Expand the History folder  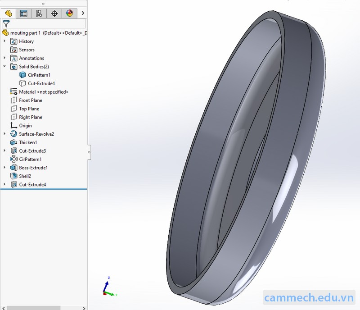(x=4, y=41)
